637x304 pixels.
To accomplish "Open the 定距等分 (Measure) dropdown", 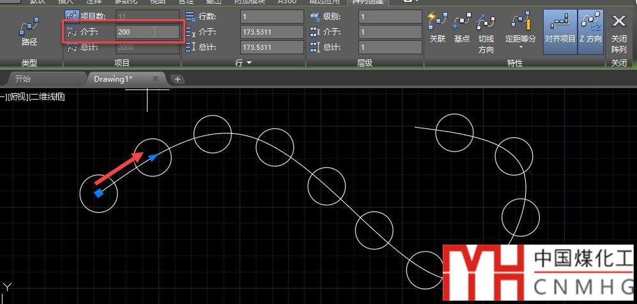I will pos(521,47).
